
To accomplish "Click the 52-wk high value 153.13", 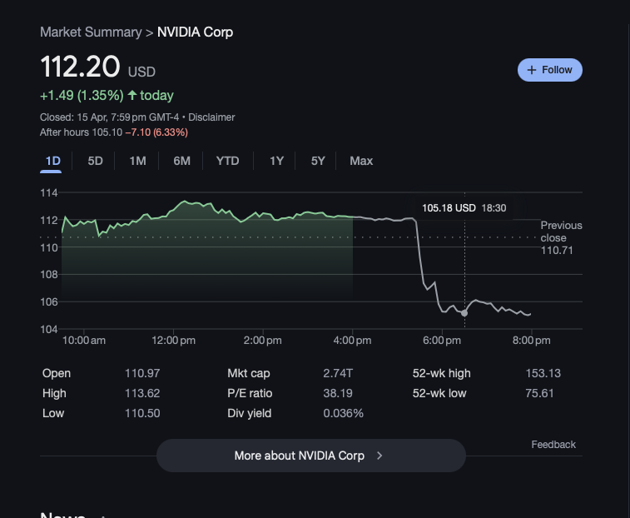I will (543, 373).
